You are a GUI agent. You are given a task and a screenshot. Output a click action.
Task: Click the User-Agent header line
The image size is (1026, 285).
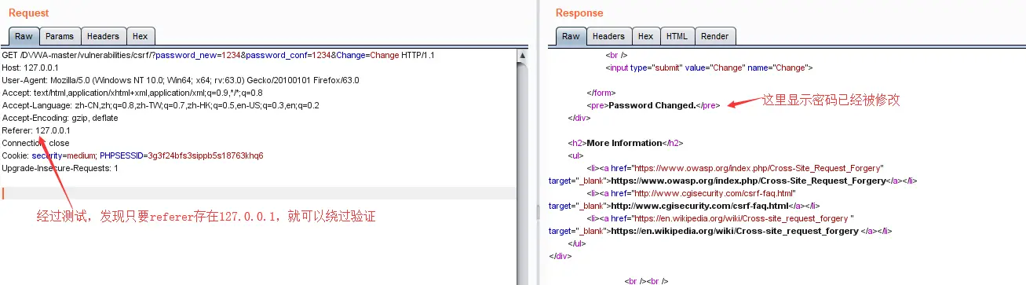point(181,80)
